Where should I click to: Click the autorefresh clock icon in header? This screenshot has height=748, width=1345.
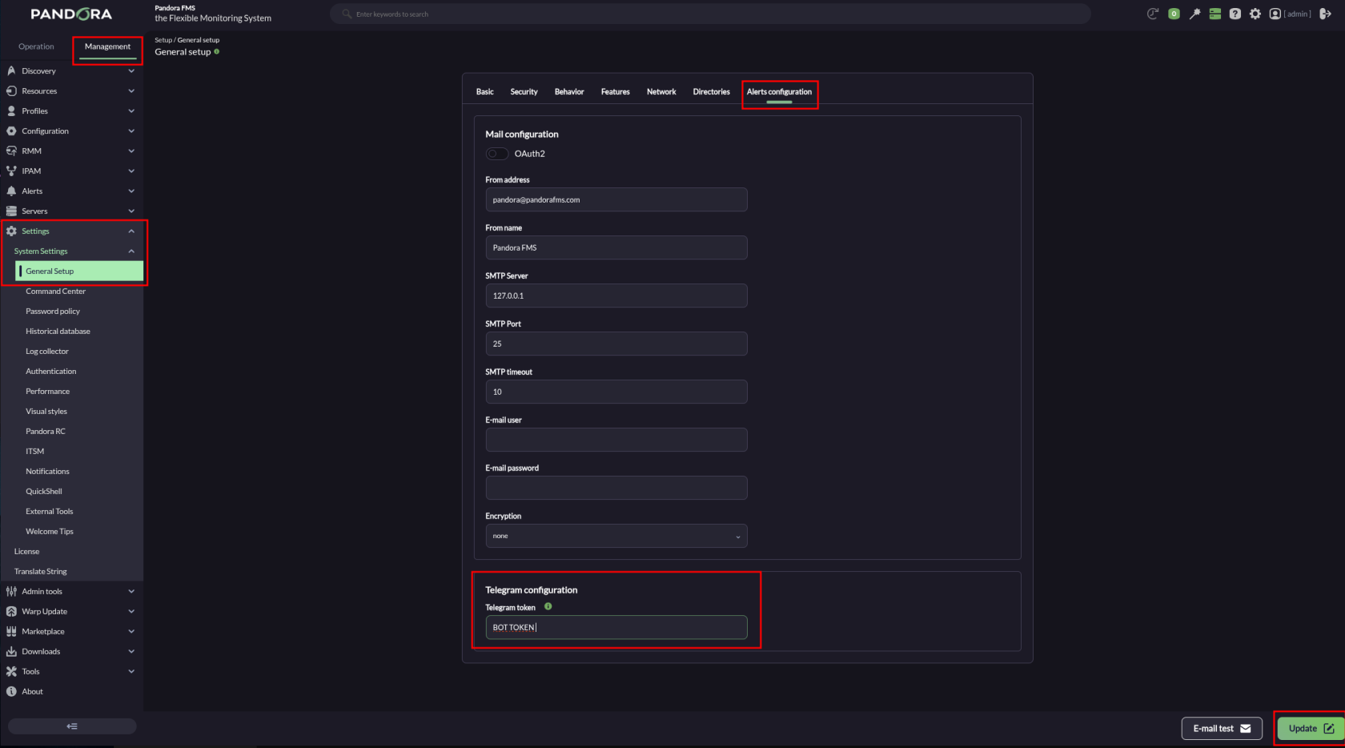coord(1153,14)
